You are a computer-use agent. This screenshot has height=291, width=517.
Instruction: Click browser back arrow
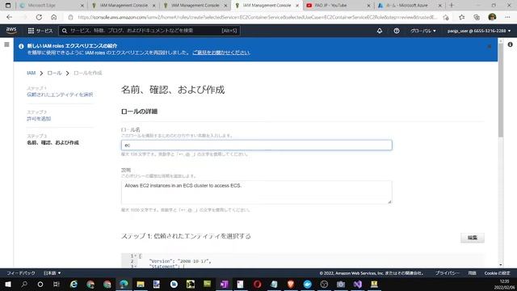[x=9, y=17]
